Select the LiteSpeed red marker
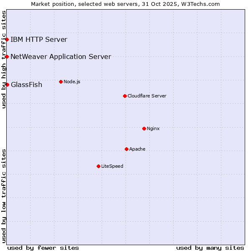 click(98, 166)
